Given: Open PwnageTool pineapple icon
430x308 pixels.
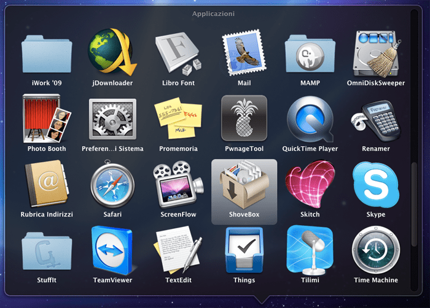Looking at the screenshot, I should coord(244,118).
